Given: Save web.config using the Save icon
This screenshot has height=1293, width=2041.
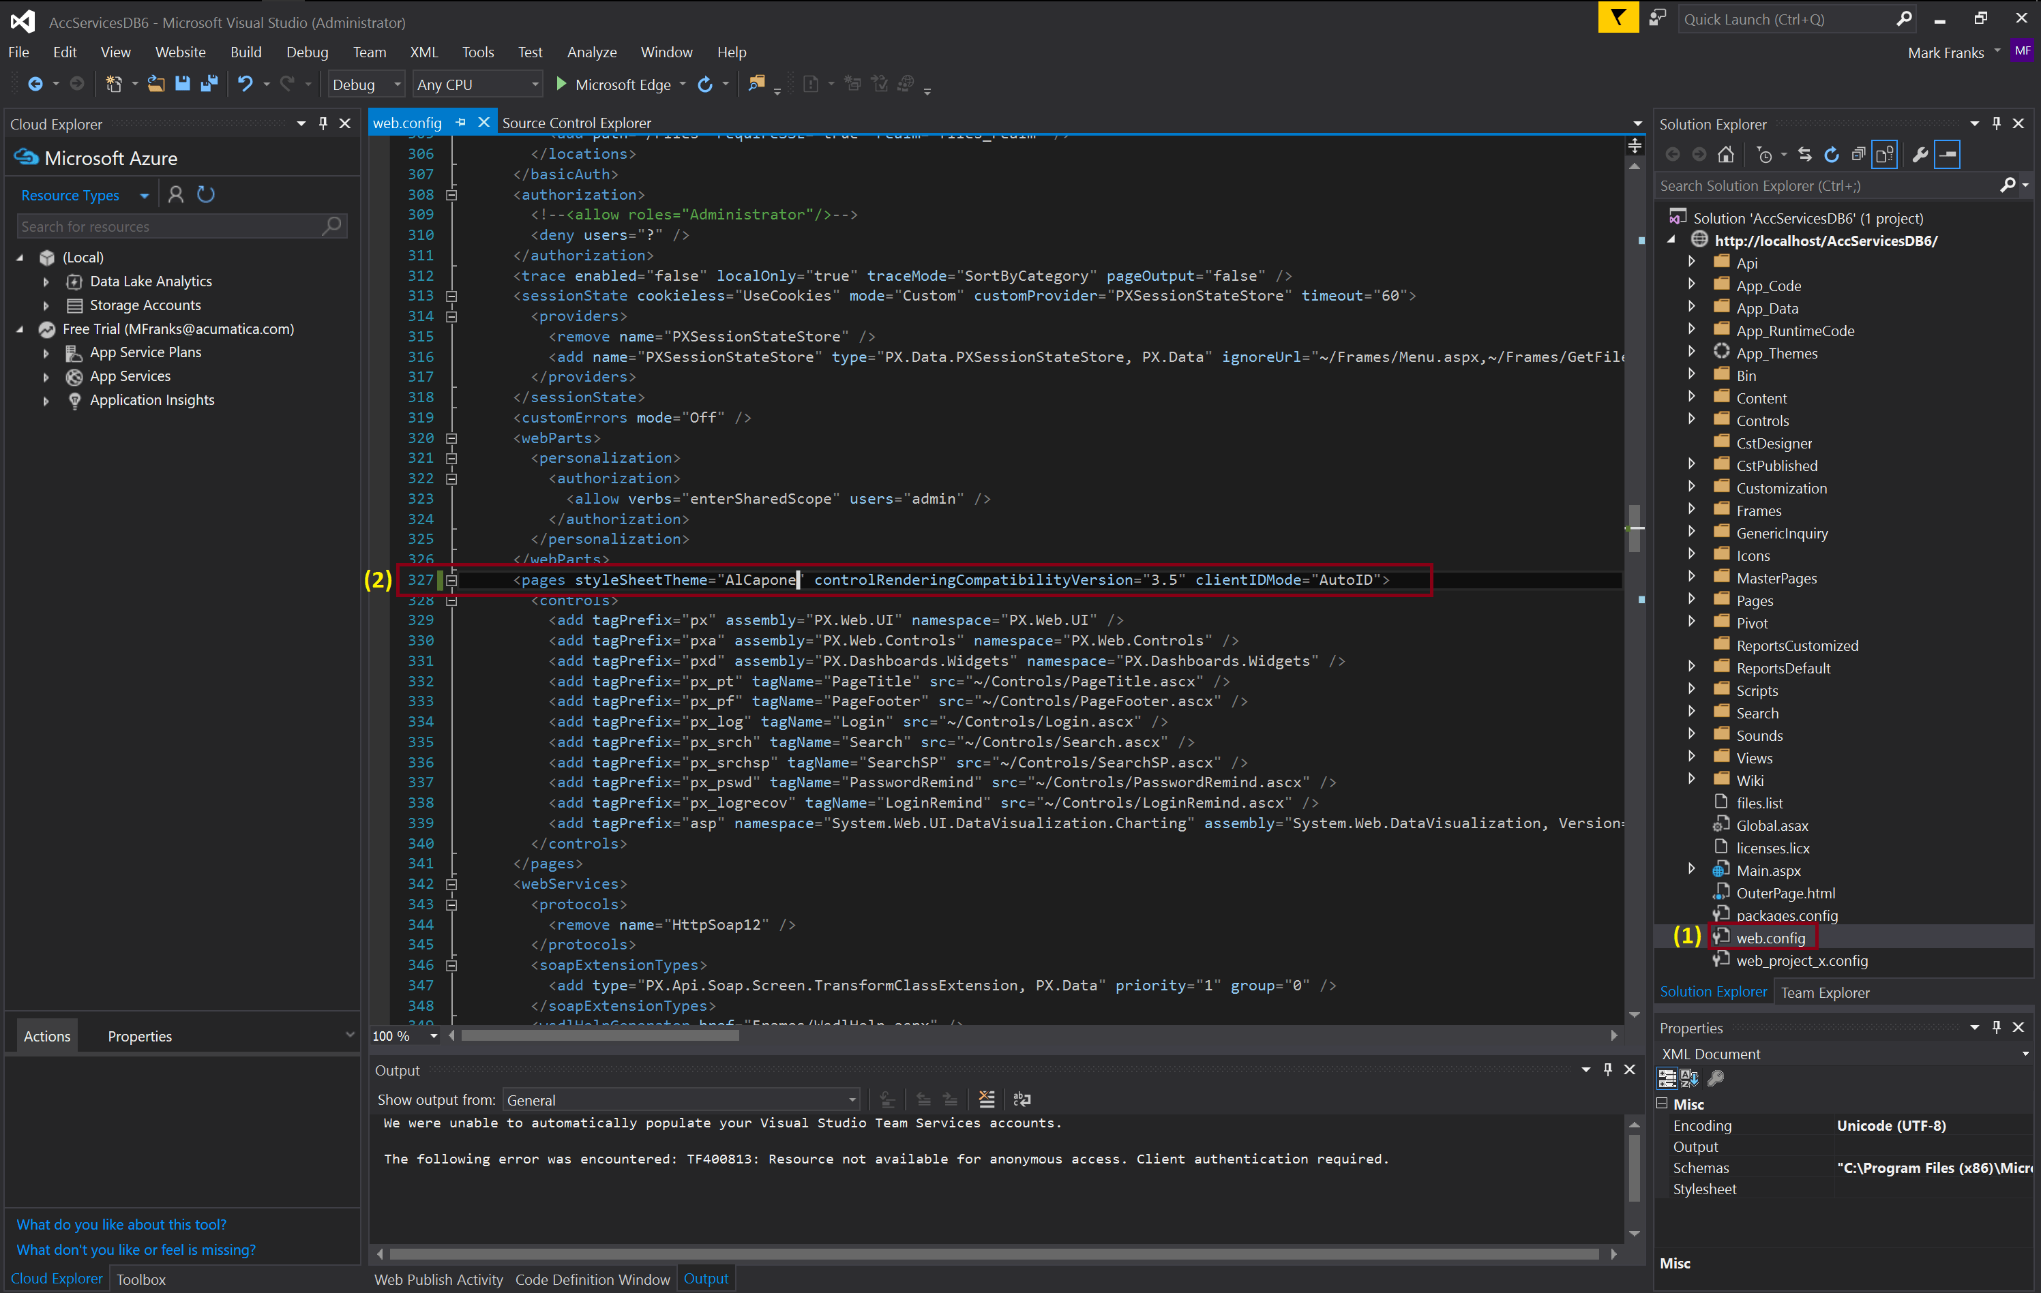Looking at the screenshot, I should [x=182, y=84].
